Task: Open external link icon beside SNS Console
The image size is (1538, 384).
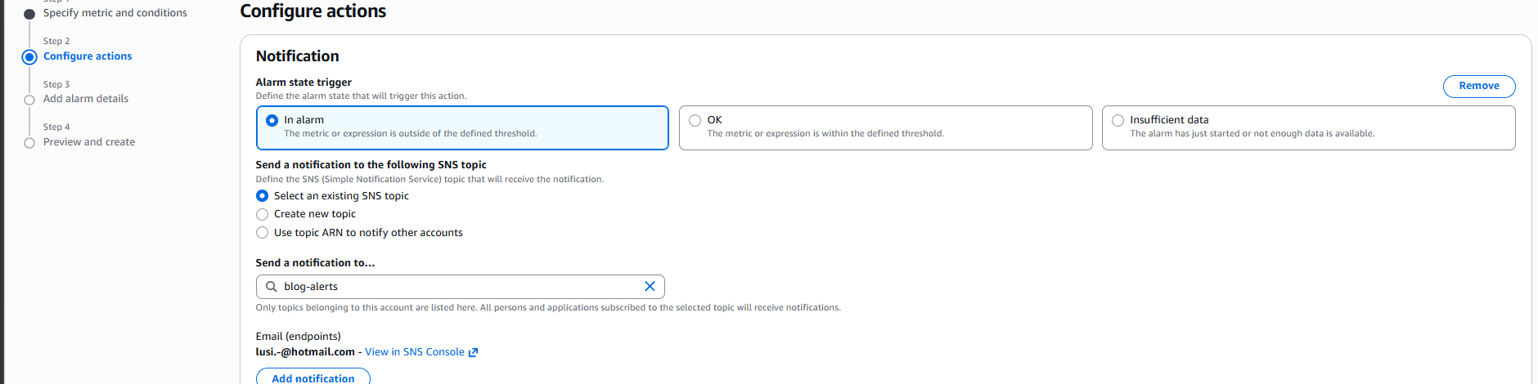Action: coord(473,352)
